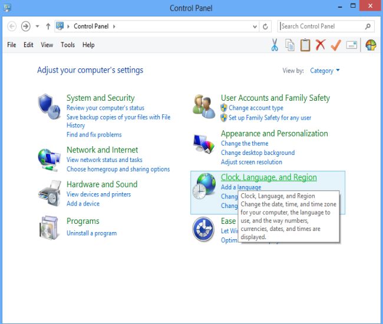Click the colorful shell globe toolbar icon
Image resolution: width=383 pixels, height=324 pixels.
(371, 45)
